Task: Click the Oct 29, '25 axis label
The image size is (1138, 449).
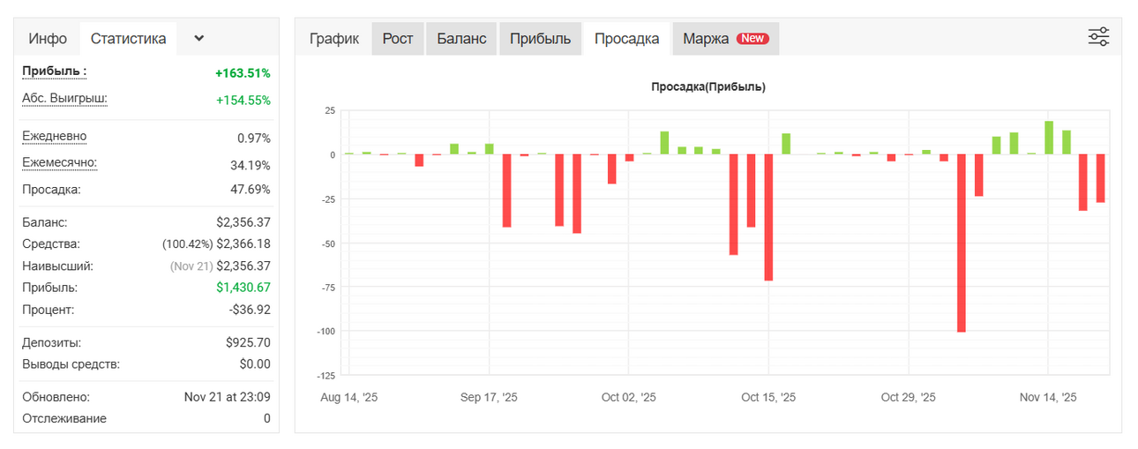Action: tap(909, 398)
